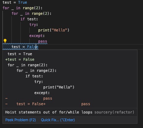Click added '+test = False' line in hover diff
The width and height of the screenshot is (143, 128).
[20, 60]
